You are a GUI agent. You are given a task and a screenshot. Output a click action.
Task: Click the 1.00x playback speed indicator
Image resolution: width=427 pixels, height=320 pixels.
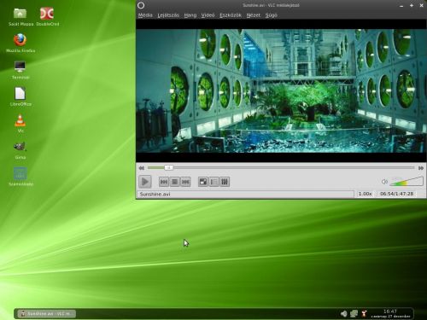pyautogui.click(x=365, y=194)
